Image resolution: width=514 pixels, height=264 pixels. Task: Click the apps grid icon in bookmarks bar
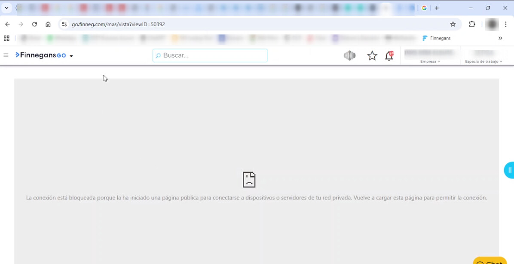coord(6,38)
